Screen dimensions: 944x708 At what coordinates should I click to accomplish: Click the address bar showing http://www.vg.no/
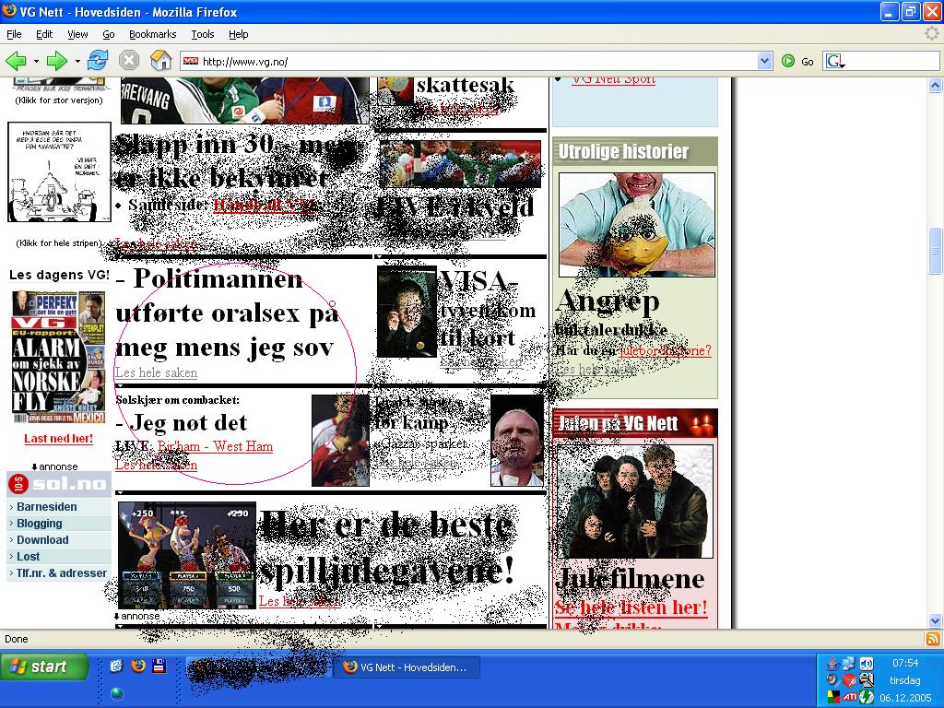(x=476, y=61)
